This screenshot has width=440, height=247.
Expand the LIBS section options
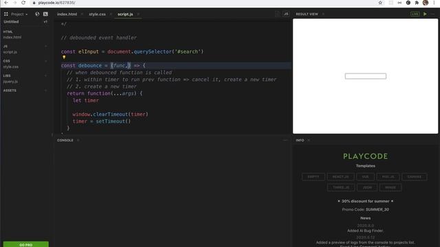46,75
